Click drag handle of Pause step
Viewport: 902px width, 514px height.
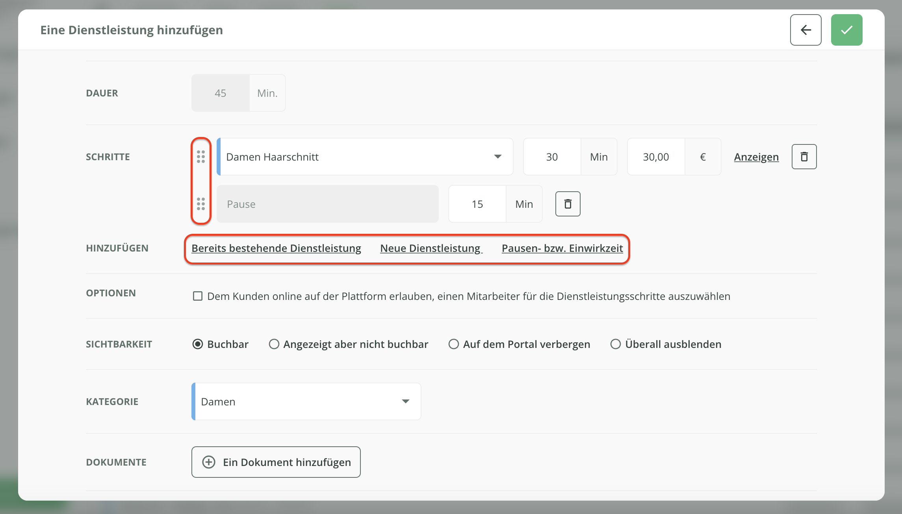pyautogui.click(x=201, y=204)
